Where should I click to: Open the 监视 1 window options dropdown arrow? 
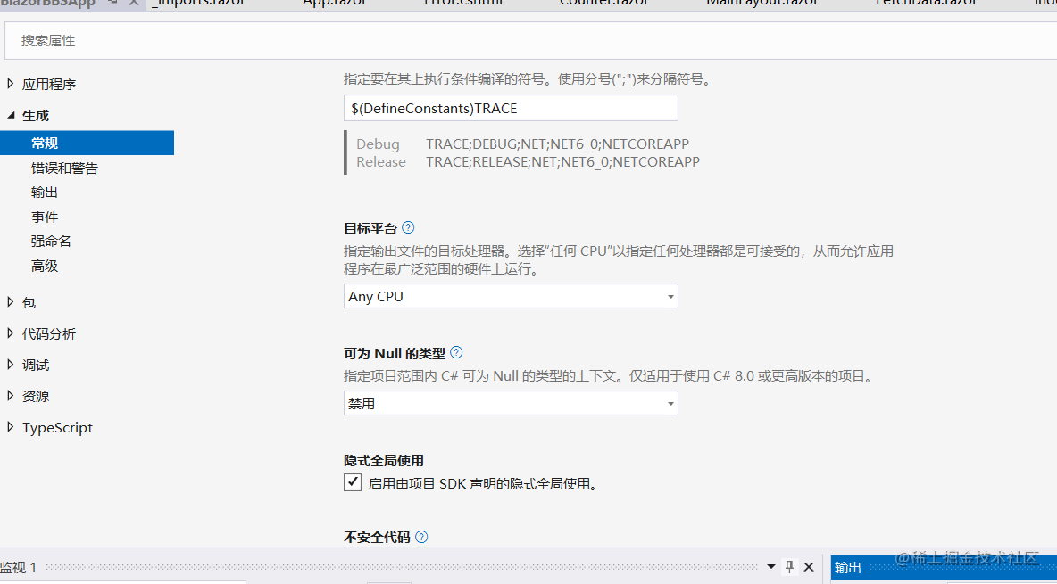coord(770,567)
